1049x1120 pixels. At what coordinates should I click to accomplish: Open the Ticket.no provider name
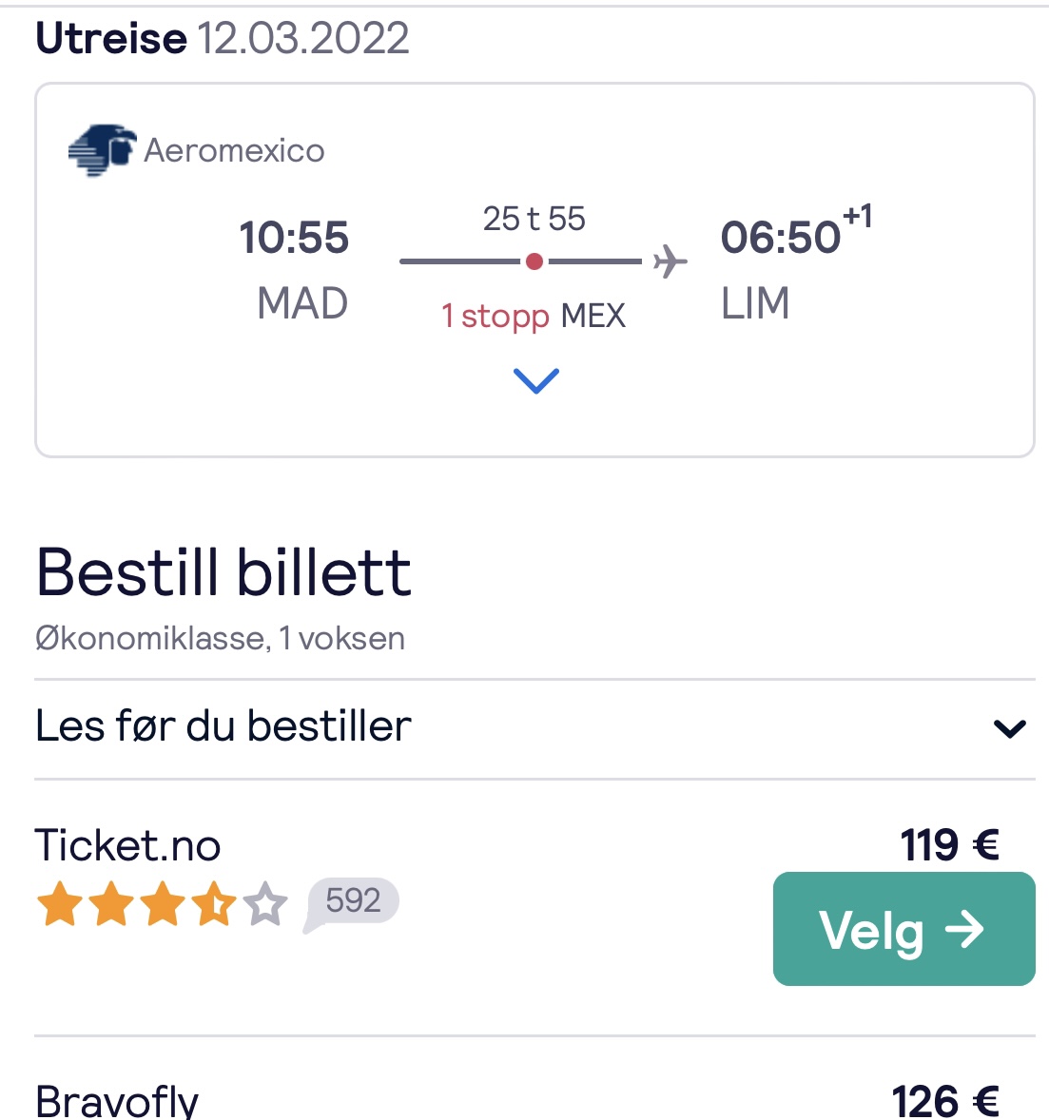pyautogui.click(x=127, y=846)
